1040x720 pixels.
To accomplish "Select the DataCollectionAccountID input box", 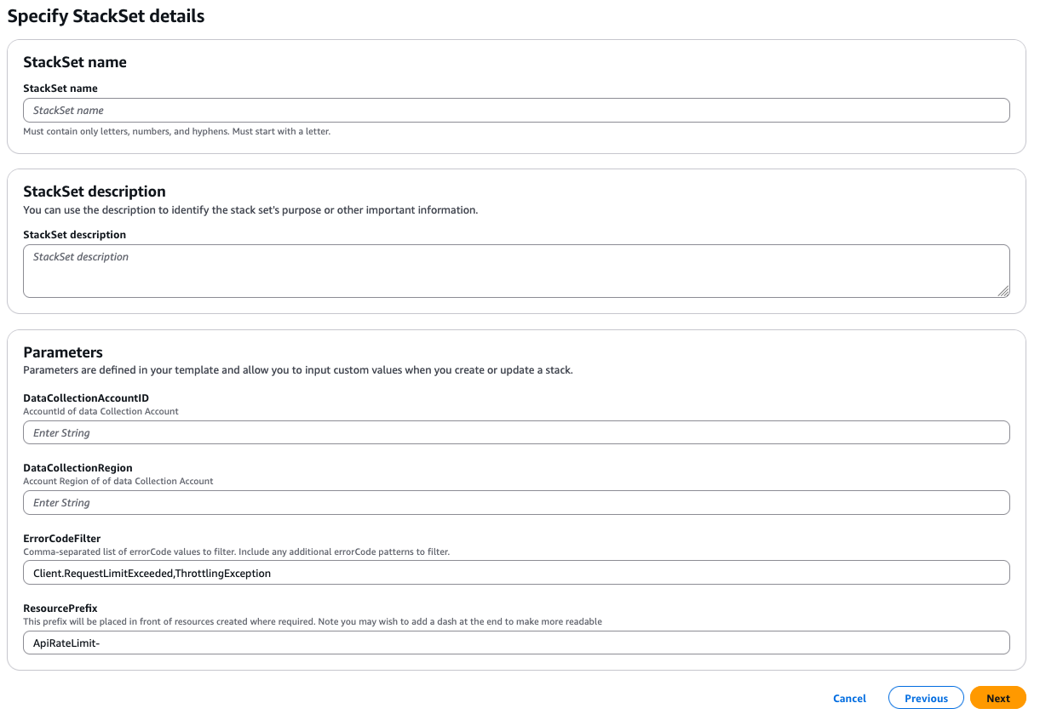I will click(x=516, y=432).
